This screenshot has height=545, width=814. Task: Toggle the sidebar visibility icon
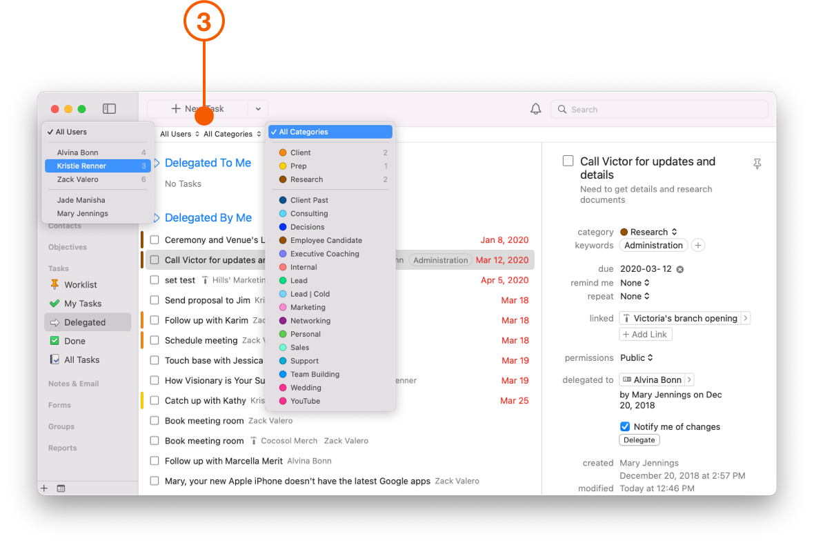(109, 108)
